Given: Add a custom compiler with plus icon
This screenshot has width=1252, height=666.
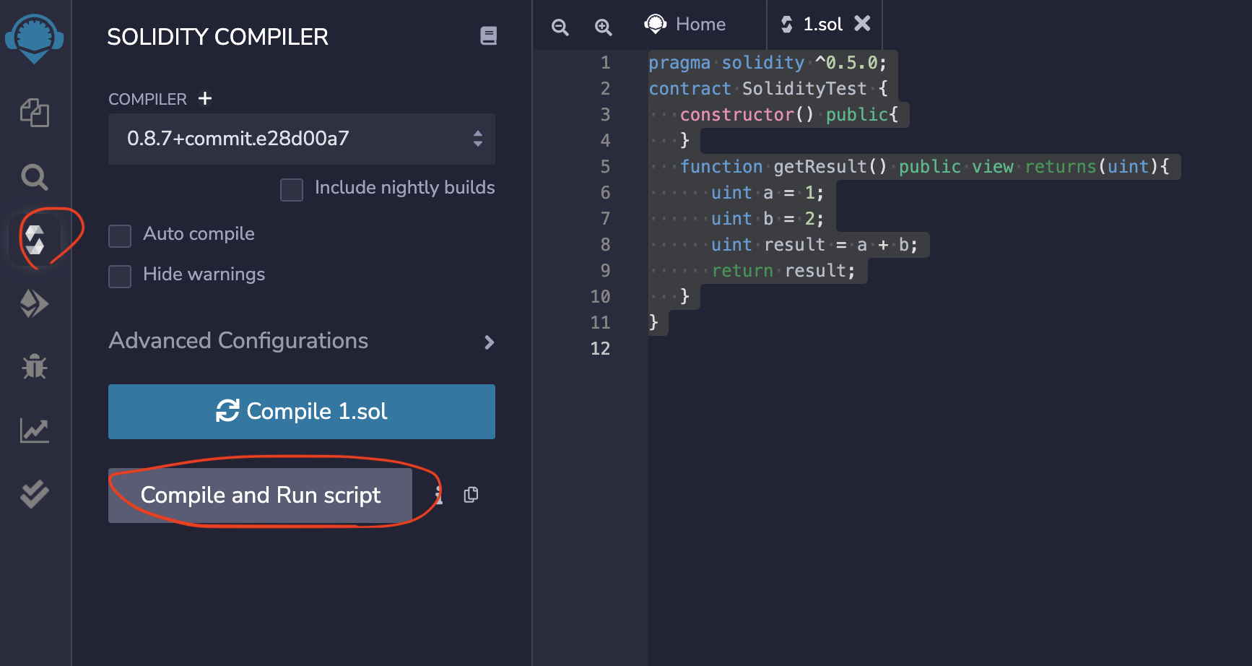Looking at the screenshot, I should (x=205, y=98).
